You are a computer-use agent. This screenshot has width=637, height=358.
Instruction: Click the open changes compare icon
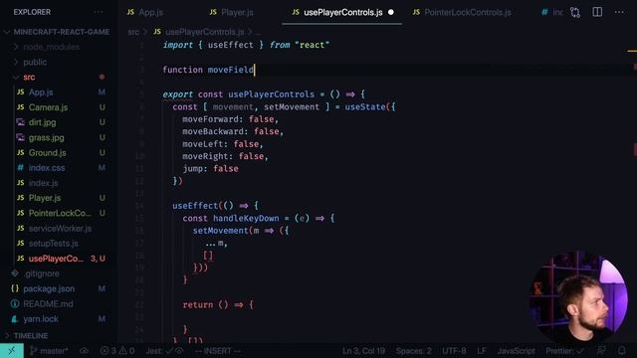[x=575, y=12]
